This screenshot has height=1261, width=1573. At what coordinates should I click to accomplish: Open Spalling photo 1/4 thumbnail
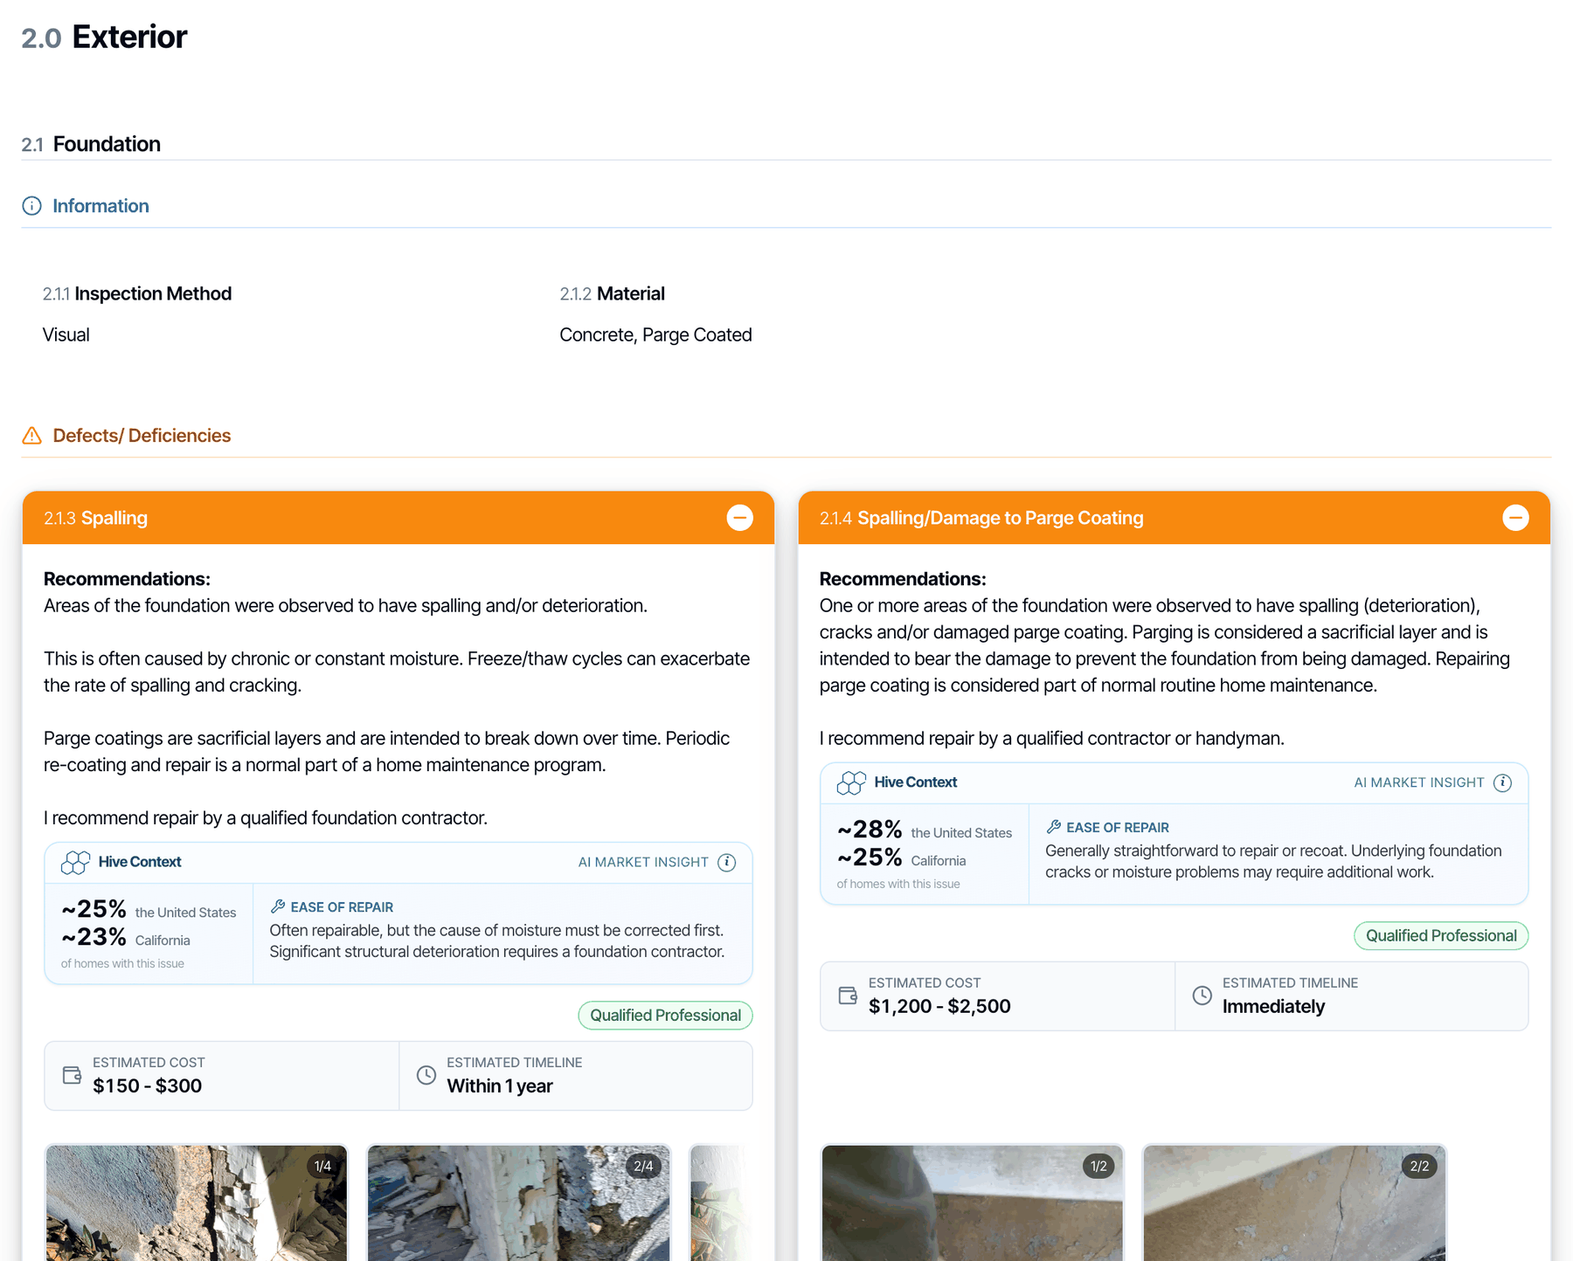point(197,1202)
